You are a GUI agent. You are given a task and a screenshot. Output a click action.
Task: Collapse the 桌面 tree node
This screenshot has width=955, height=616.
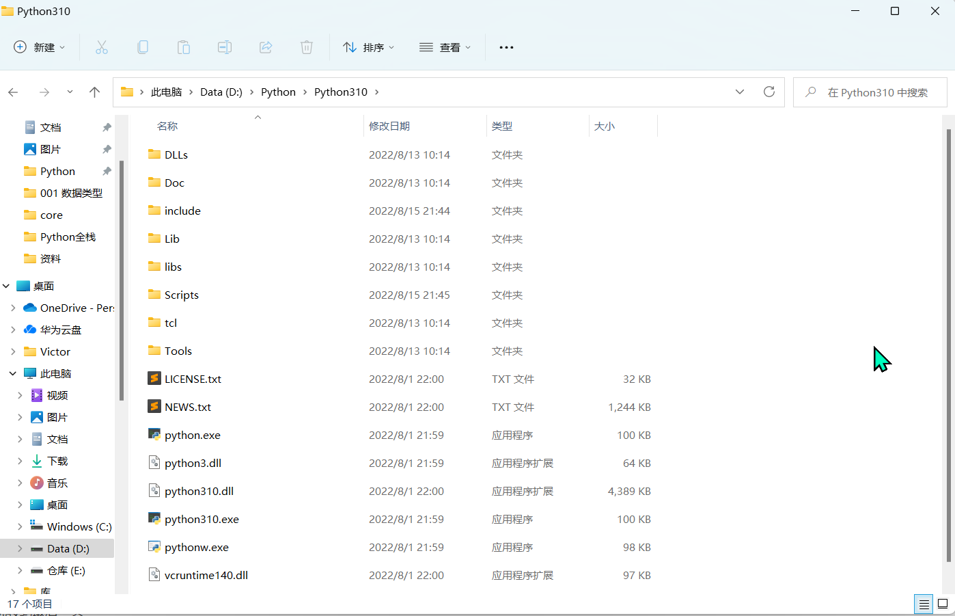pyautogui.click(x=6, y=286)
